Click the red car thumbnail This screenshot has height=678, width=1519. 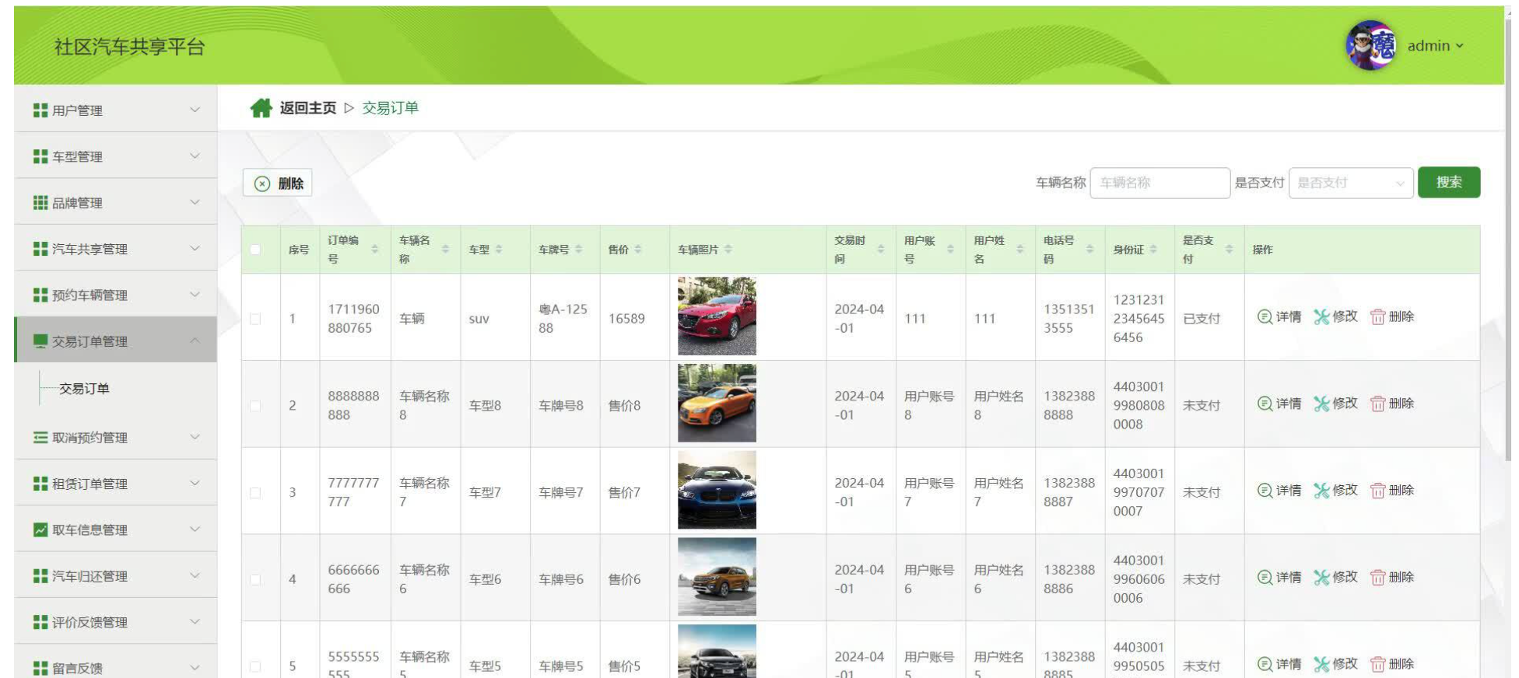(x=717, y=316)
